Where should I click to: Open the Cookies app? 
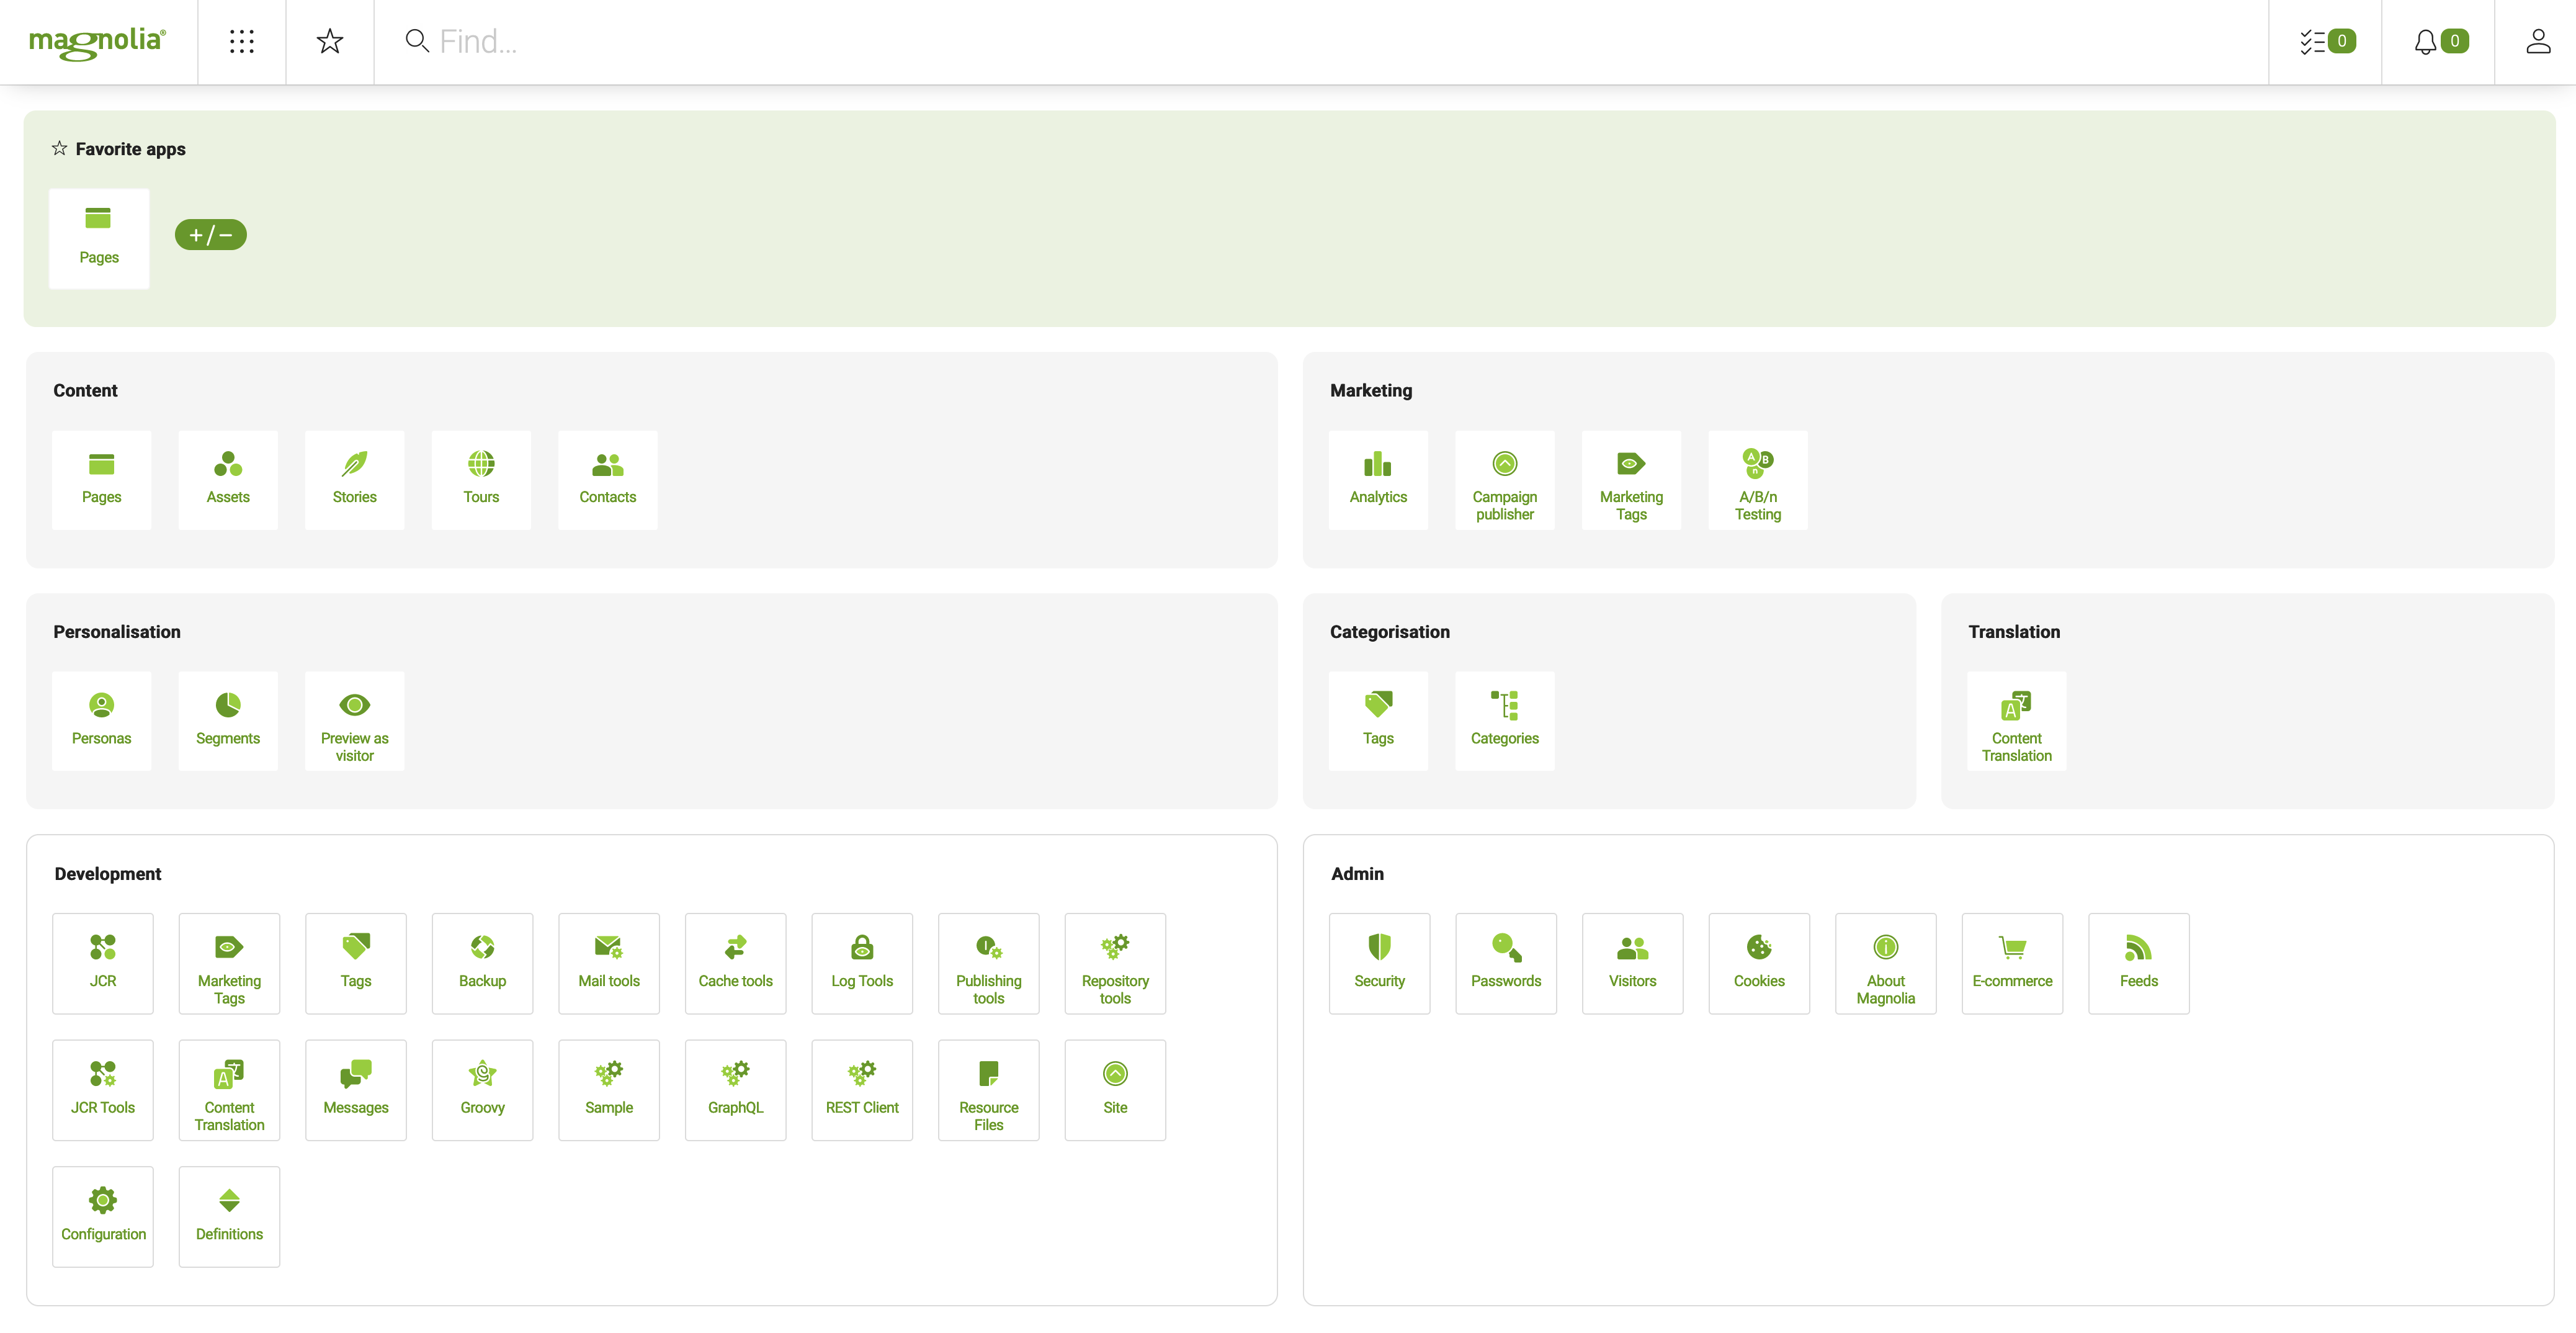click(x=1759, y=964)
